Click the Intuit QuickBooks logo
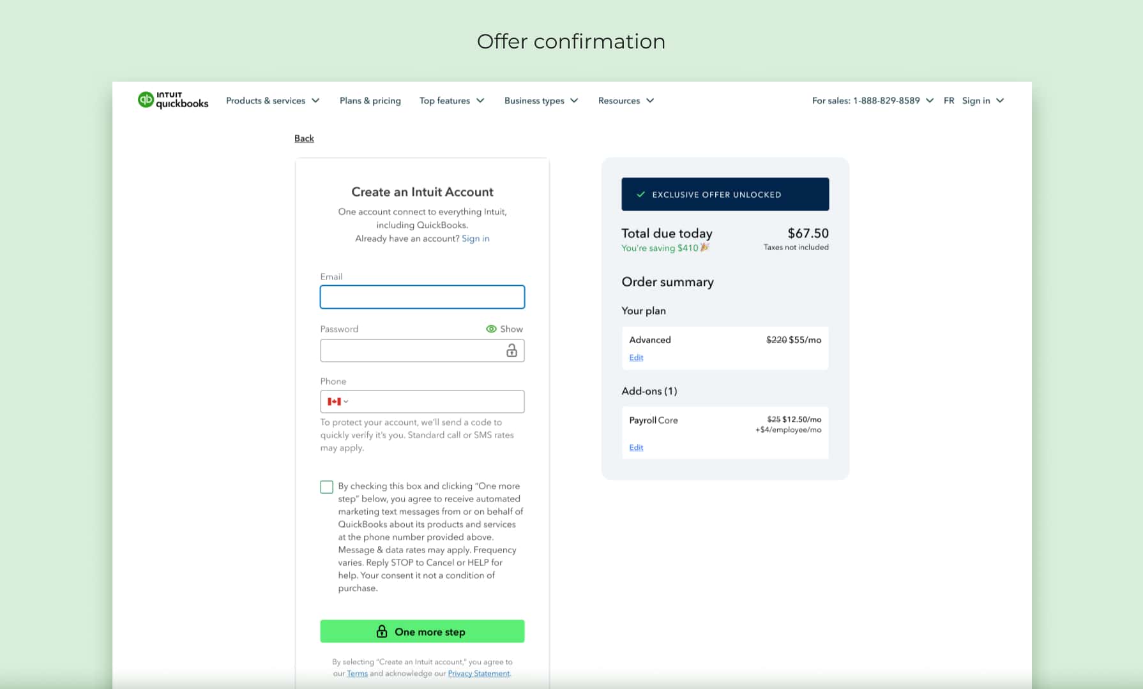 pos(173,100)
